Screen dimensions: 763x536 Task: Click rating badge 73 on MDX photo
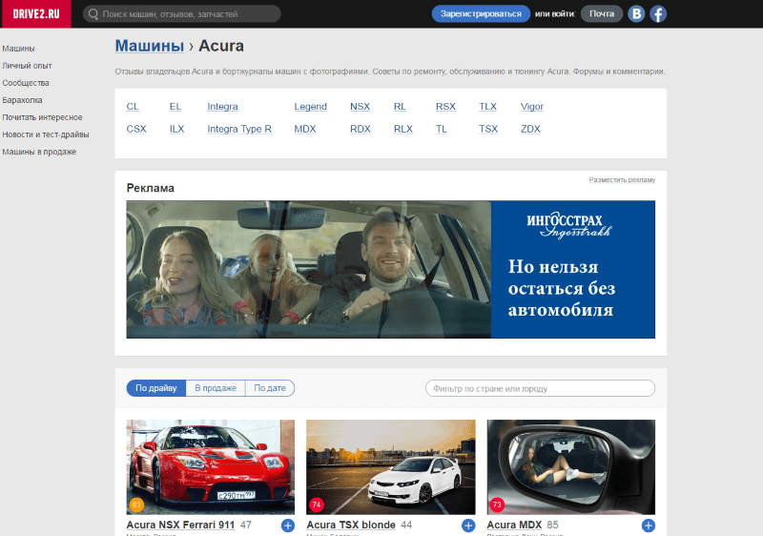pyautogui.click(x=497, y=505)
